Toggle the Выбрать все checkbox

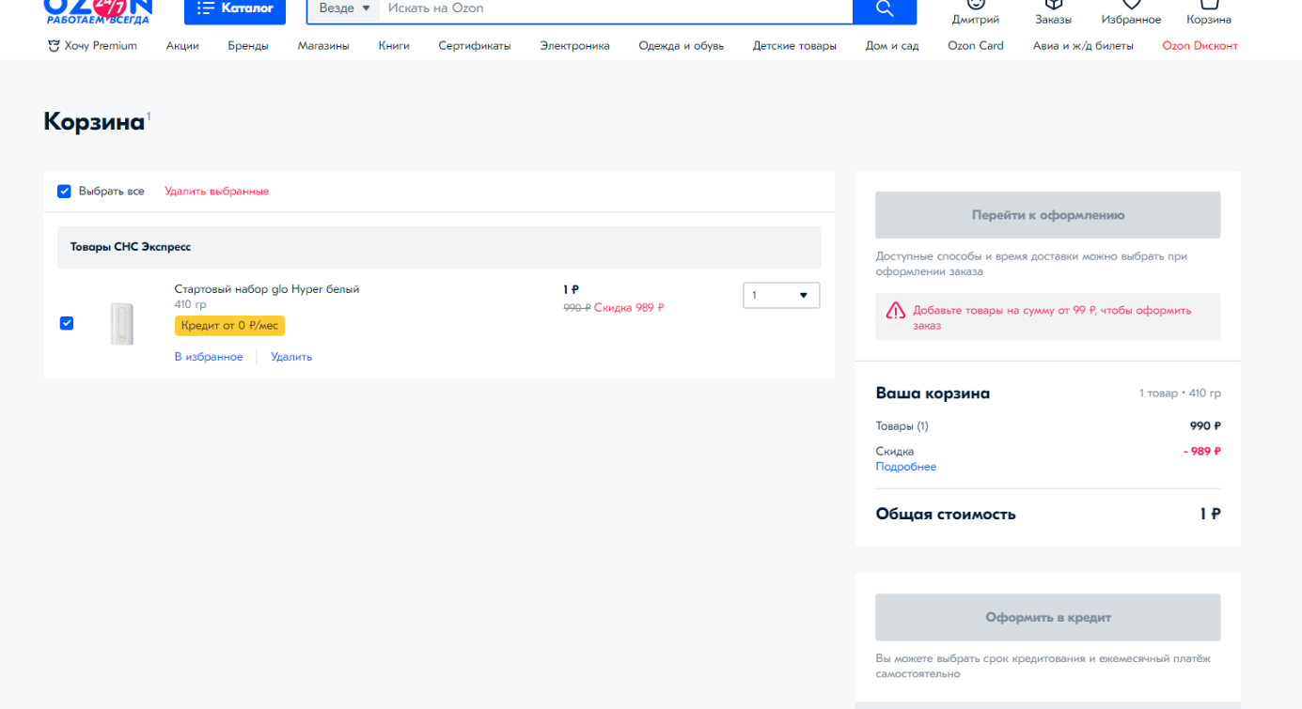64,192
